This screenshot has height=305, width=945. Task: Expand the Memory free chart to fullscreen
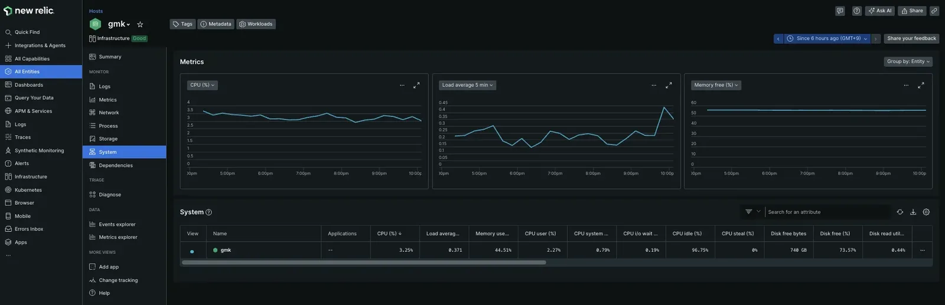pos(921,85)
